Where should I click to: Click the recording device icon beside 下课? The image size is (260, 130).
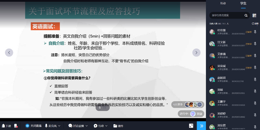[x=16, y=126]
